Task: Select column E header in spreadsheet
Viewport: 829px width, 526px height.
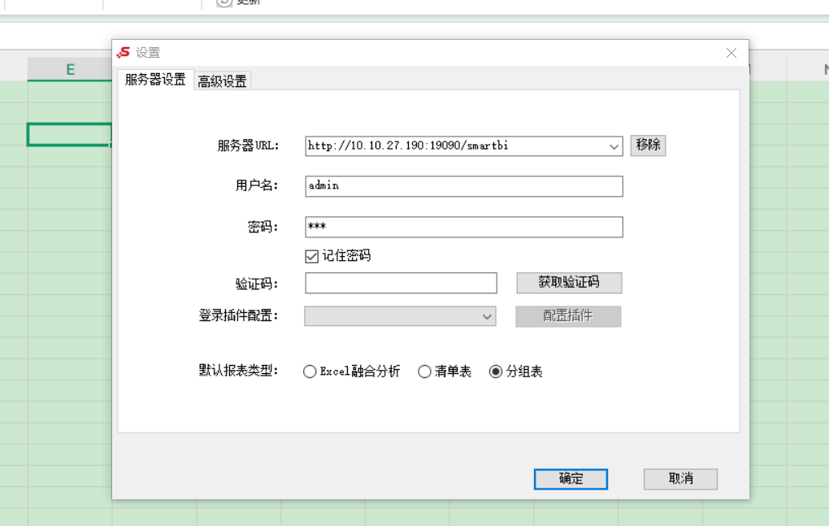Action: click(70, 69)
